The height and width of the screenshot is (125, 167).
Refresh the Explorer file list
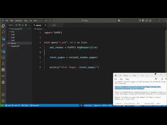coord(23,25)
